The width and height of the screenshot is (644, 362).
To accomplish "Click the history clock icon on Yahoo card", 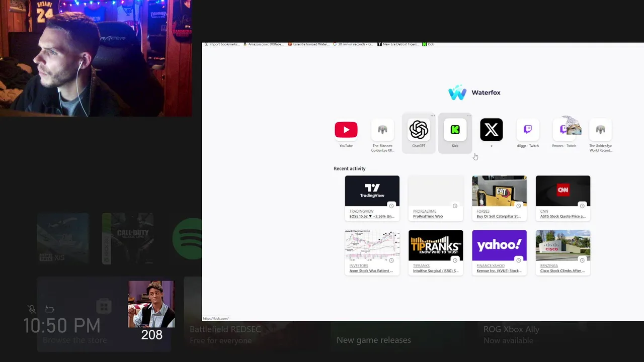I will coord(519,260).
